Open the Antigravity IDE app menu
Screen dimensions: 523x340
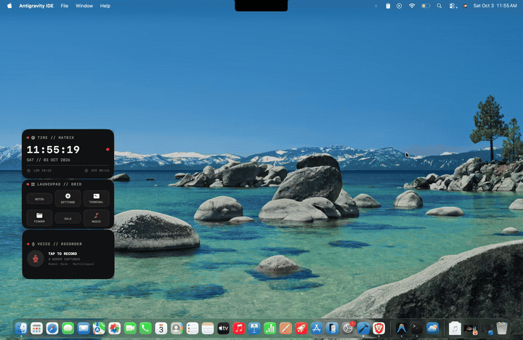click(36, 6)
